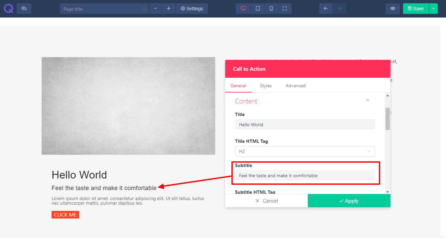Click the undo left arrow icon
This screenshot has width=446, height=238.
pyautogui.click(x=326, y=9)
